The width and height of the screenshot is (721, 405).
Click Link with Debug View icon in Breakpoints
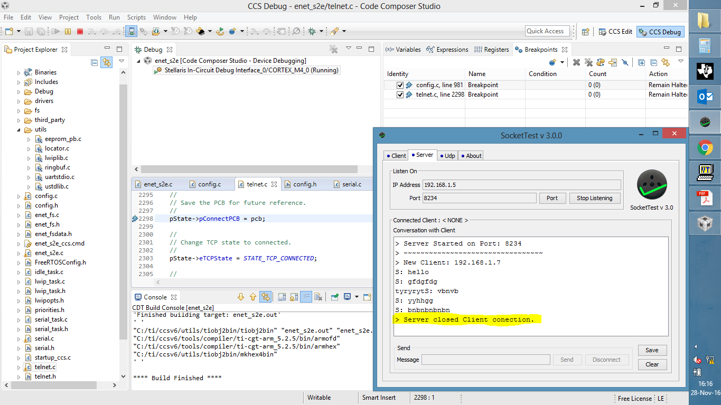tap(666, 62)
